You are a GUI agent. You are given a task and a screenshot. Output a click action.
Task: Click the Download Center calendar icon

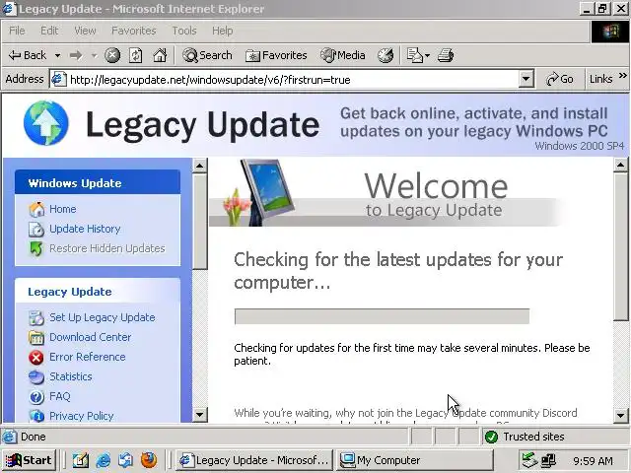coord(36,337)
